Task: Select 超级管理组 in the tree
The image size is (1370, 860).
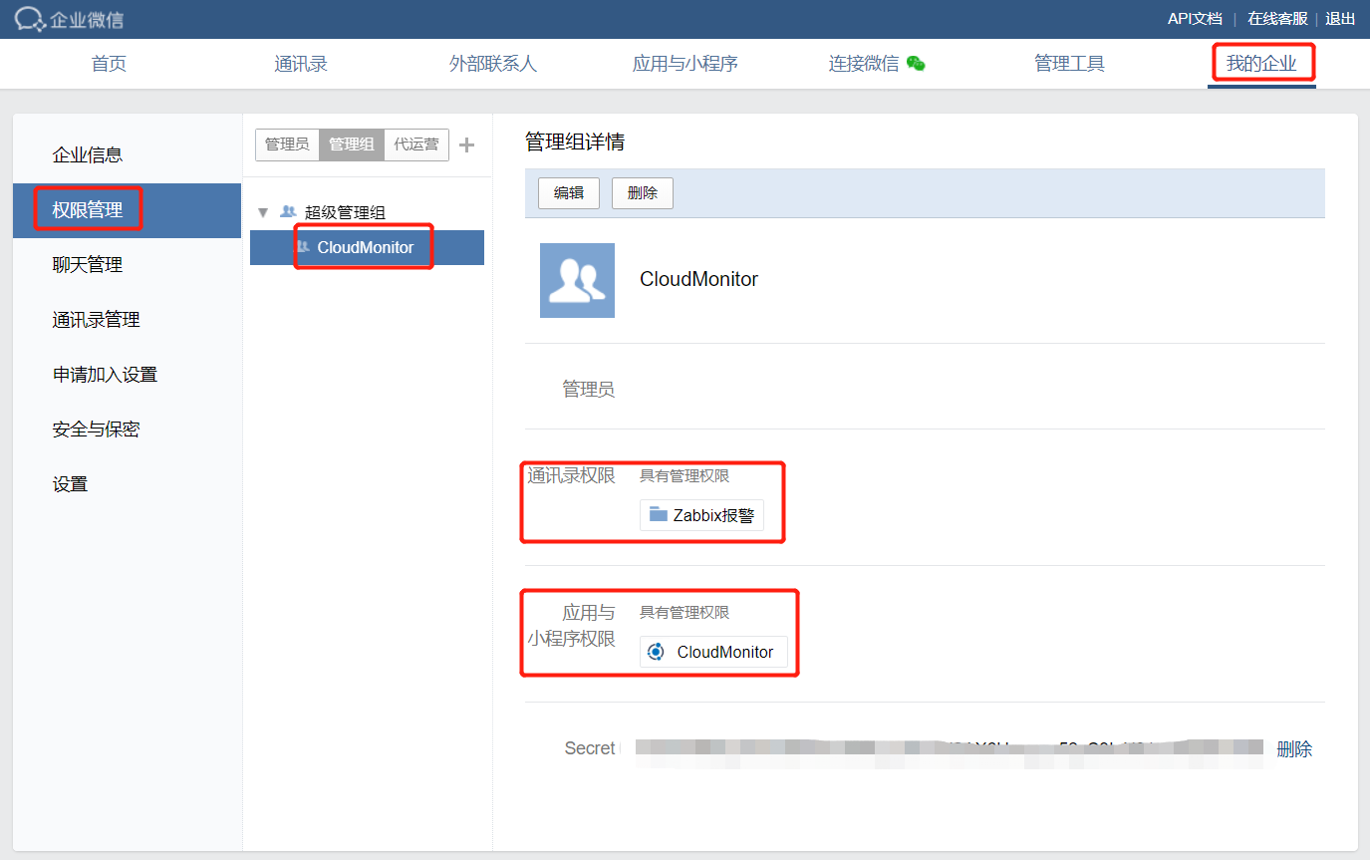Action: click(x=345, y=212)
